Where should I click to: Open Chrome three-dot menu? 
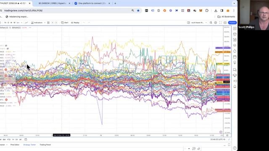pos(234,10)
